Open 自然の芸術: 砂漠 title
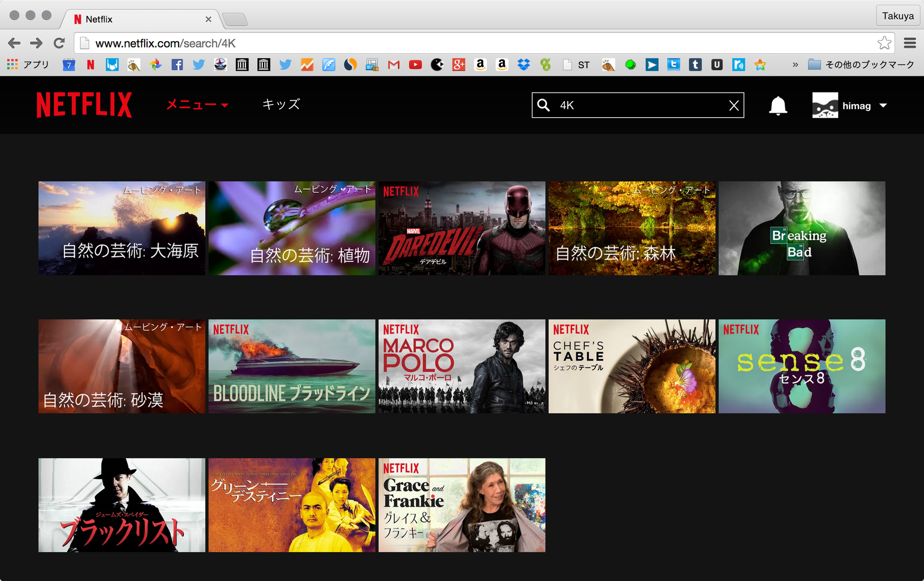The image size is (924, 581). click(x=121, y=366)
